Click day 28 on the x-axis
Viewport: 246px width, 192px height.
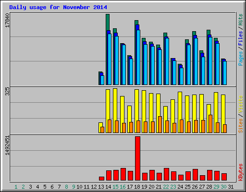pyautogui.click(x=209, y=187)
